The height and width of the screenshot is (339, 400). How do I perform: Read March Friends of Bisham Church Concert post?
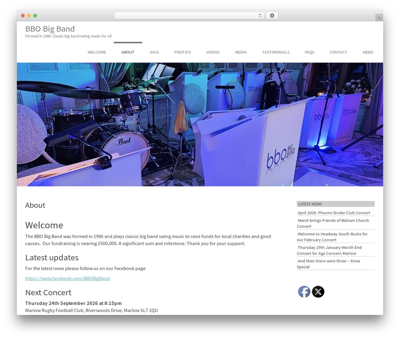333,223
